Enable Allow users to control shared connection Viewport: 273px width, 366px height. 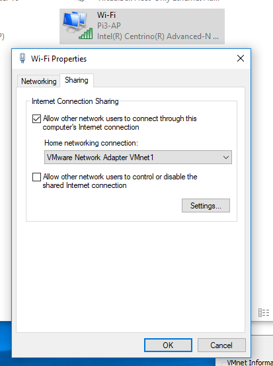tap(36, 177)
